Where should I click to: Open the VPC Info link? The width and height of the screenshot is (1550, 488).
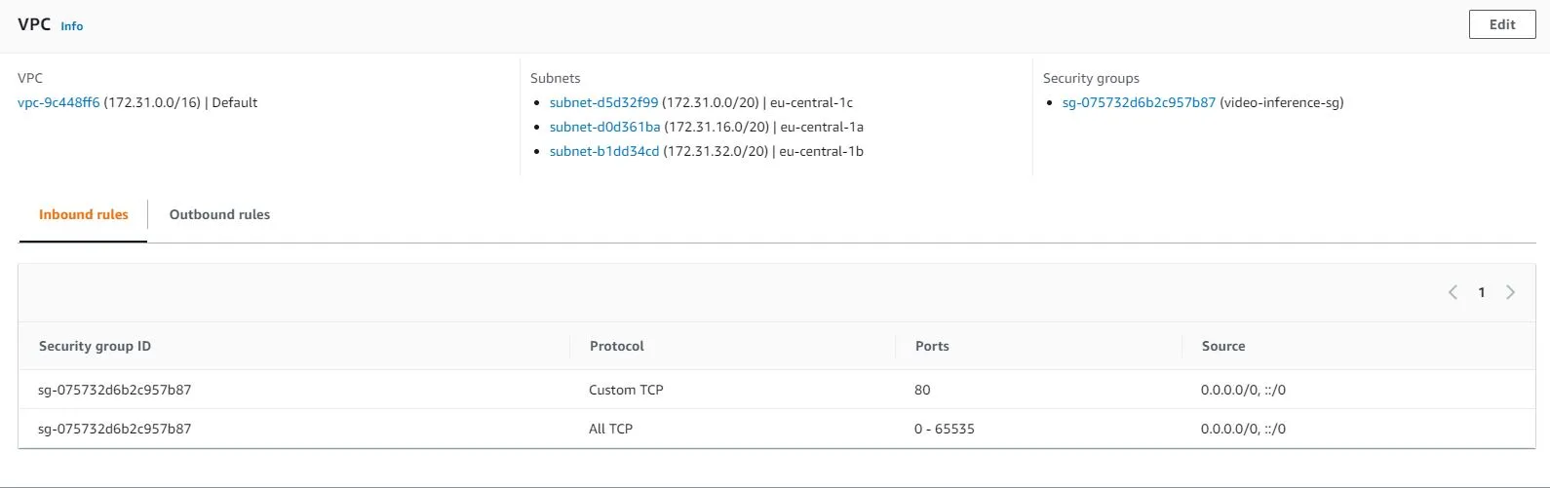point(71,26)
